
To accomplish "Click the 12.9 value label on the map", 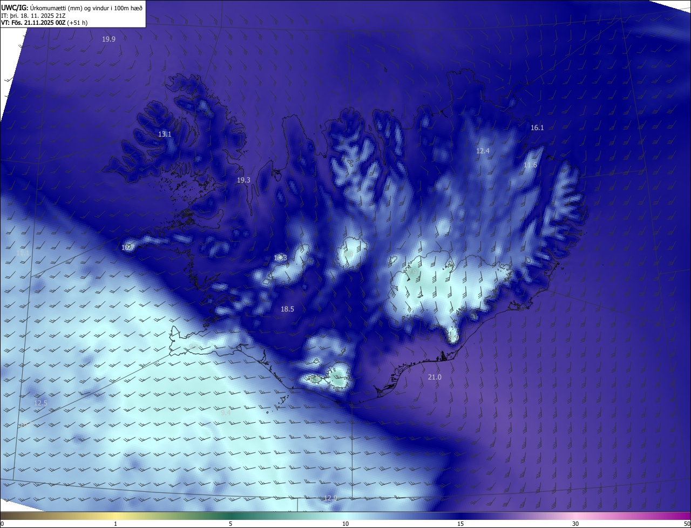I will (x=330, y=497).
